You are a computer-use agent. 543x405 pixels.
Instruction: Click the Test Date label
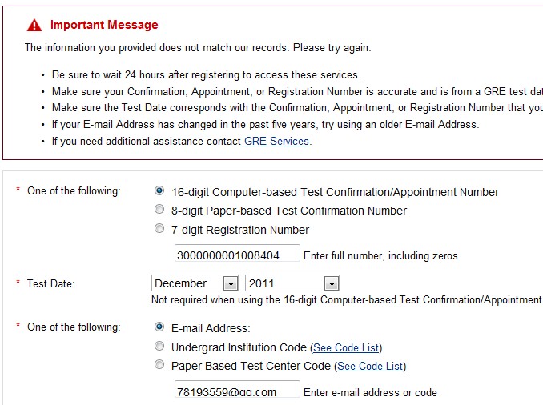pyautogui.click(x=50, y=284)
